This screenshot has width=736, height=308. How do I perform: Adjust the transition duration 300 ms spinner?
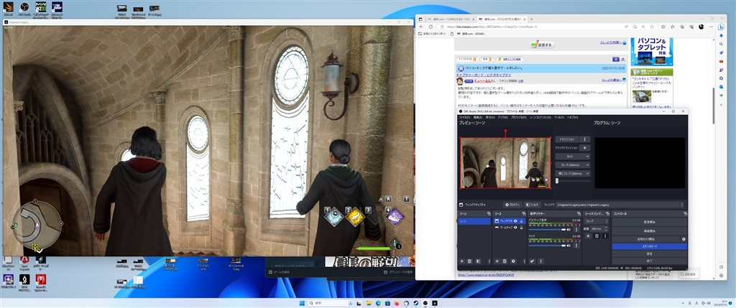click(x=599, y=229)
